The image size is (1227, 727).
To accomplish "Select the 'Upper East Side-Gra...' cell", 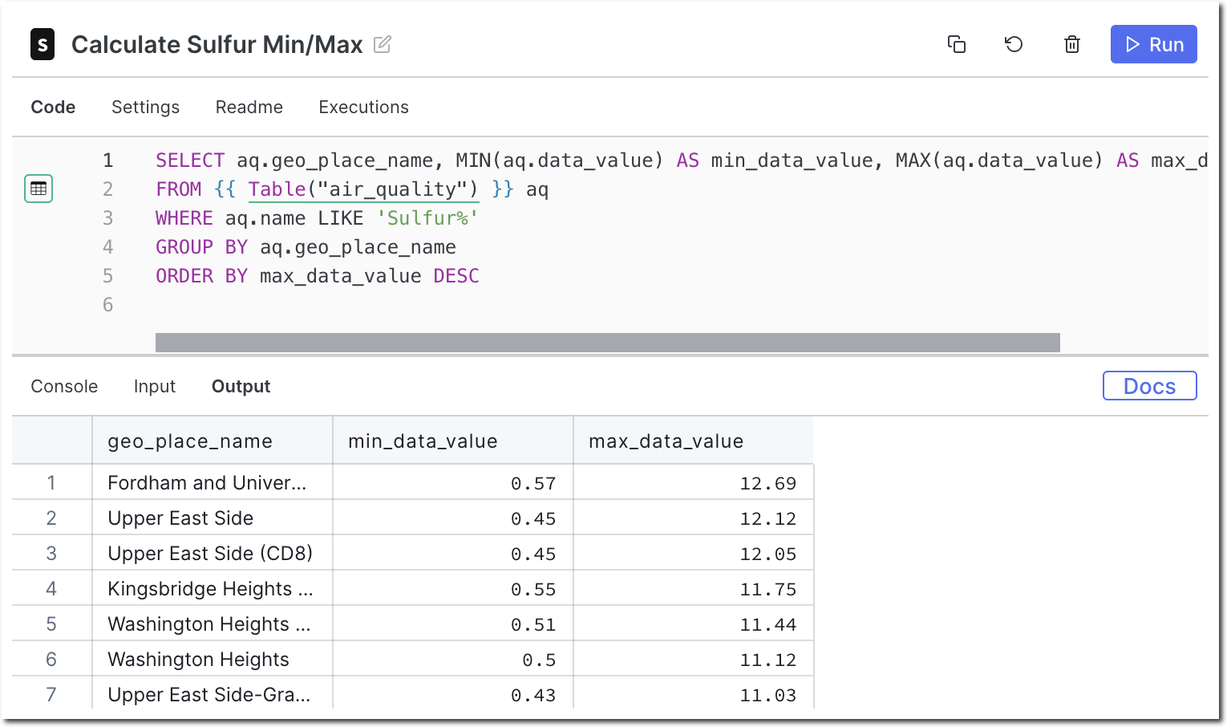I will (213, 694).
